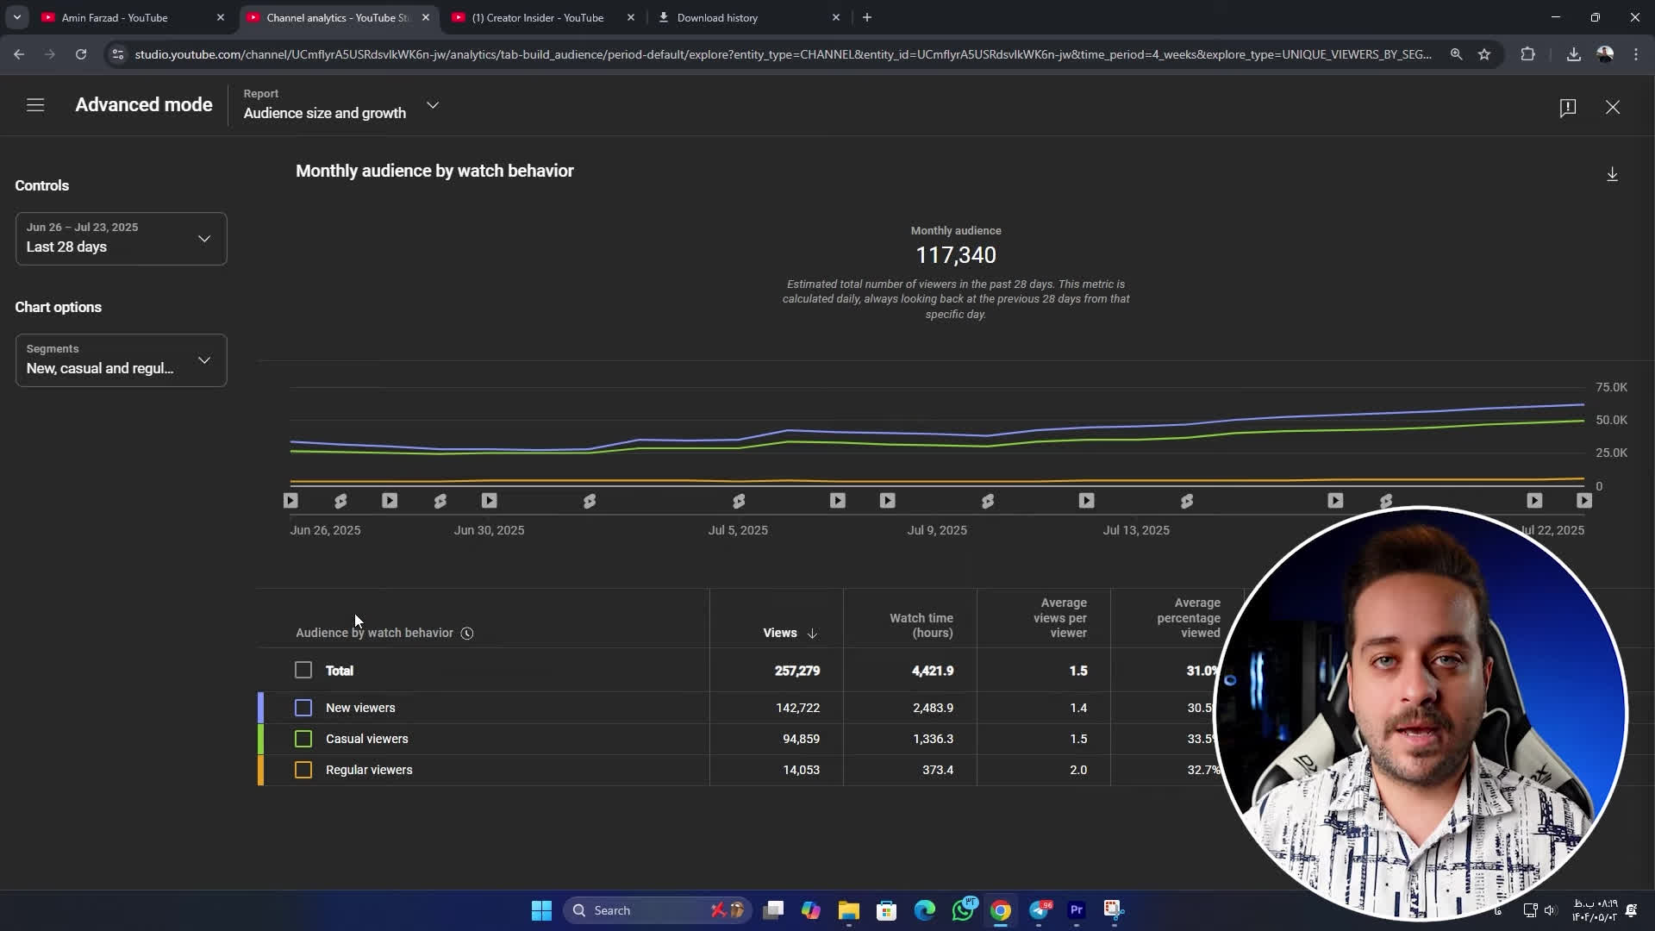Open the notification bell in system tray

pos(1631,910)
